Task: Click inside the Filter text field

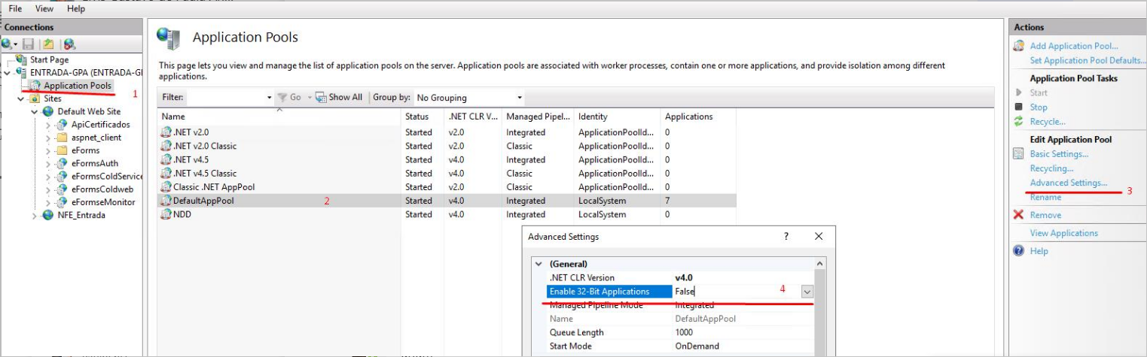Action: (226, 98)
